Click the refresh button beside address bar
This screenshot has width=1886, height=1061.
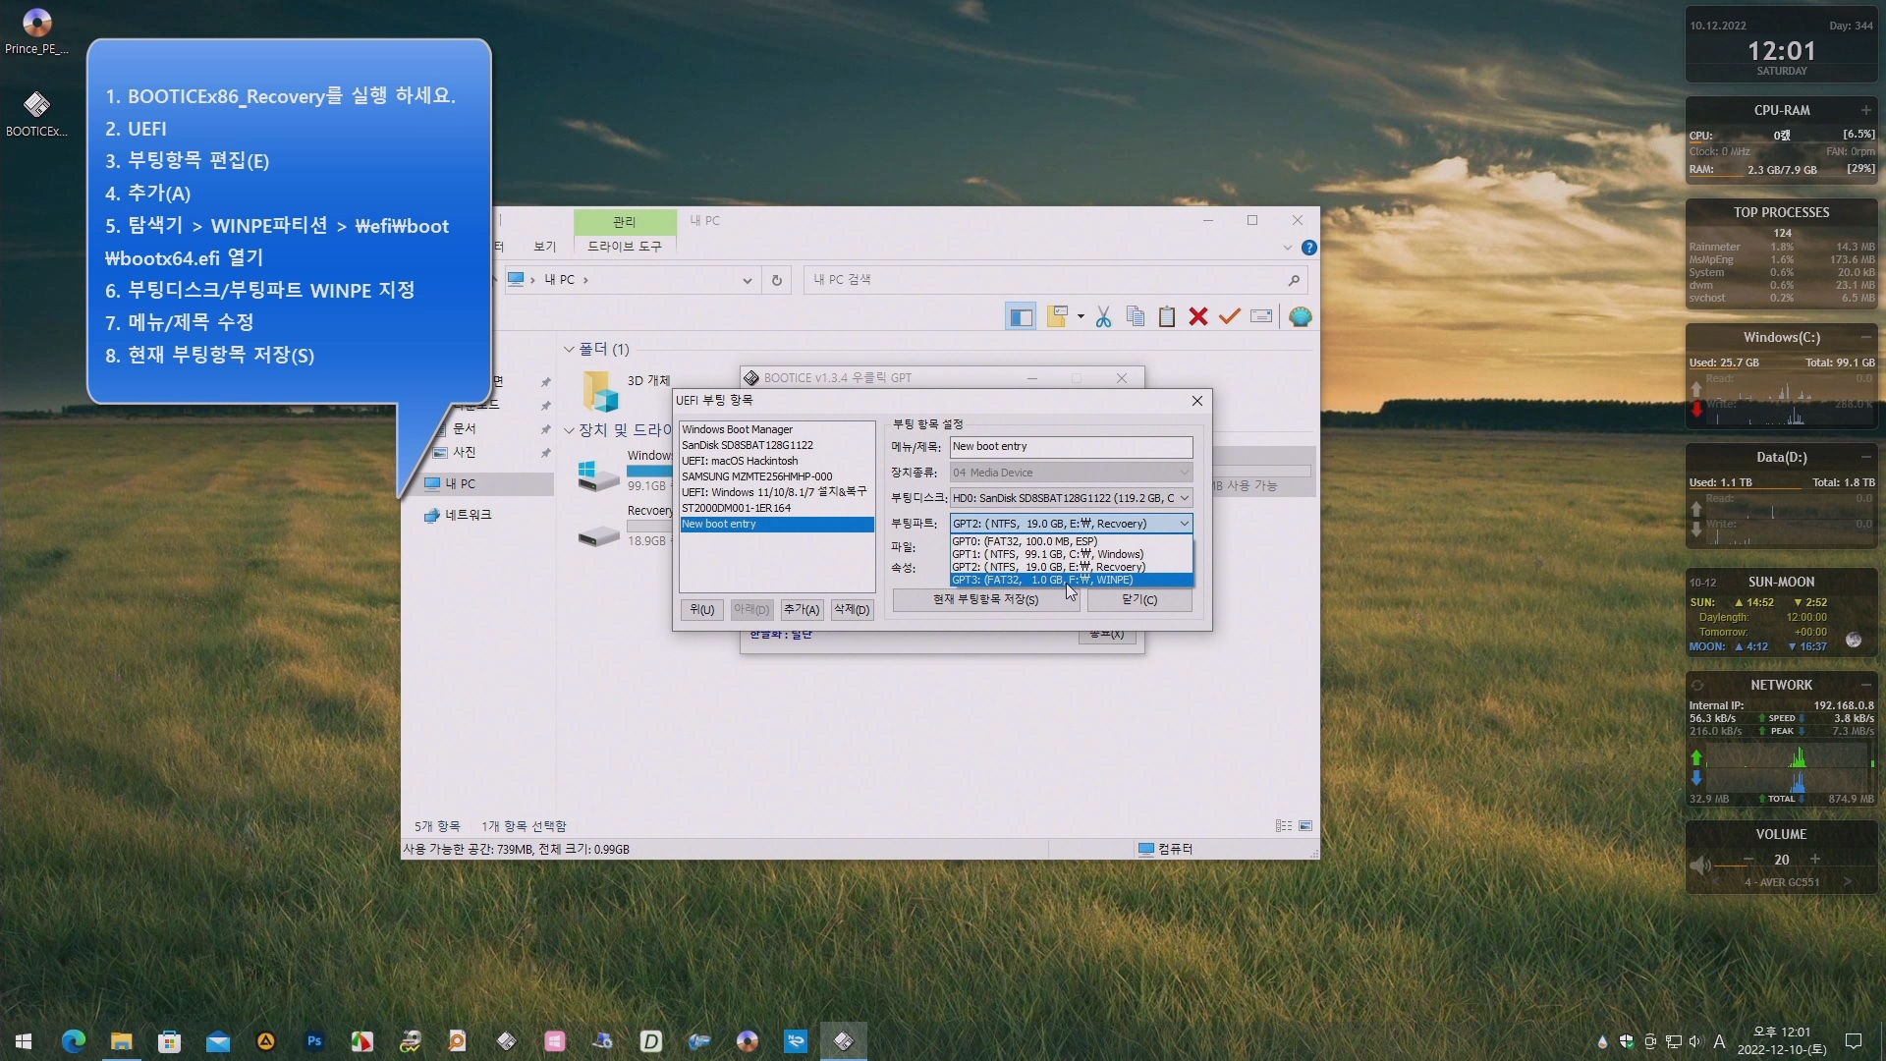tap(776, 280)
